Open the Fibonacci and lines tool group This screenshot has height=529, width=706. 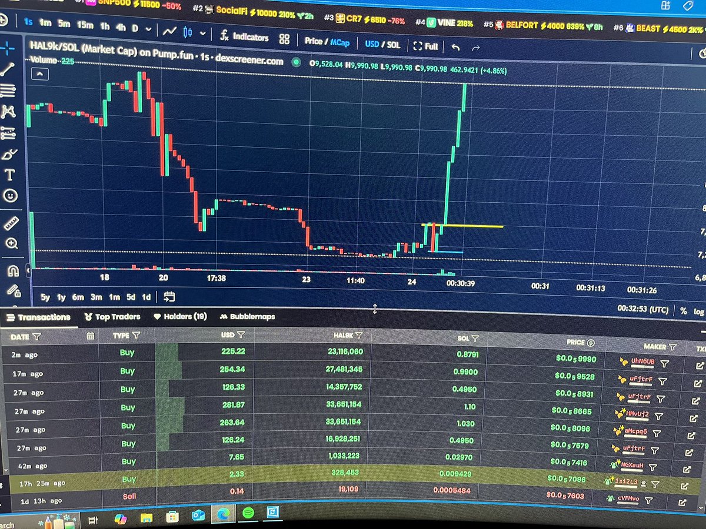click(x=9, y=89)
